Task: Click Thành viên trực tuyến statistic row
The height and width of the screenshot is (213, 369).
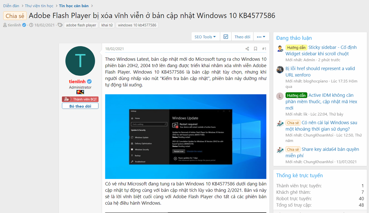Action: pos(320,186)
